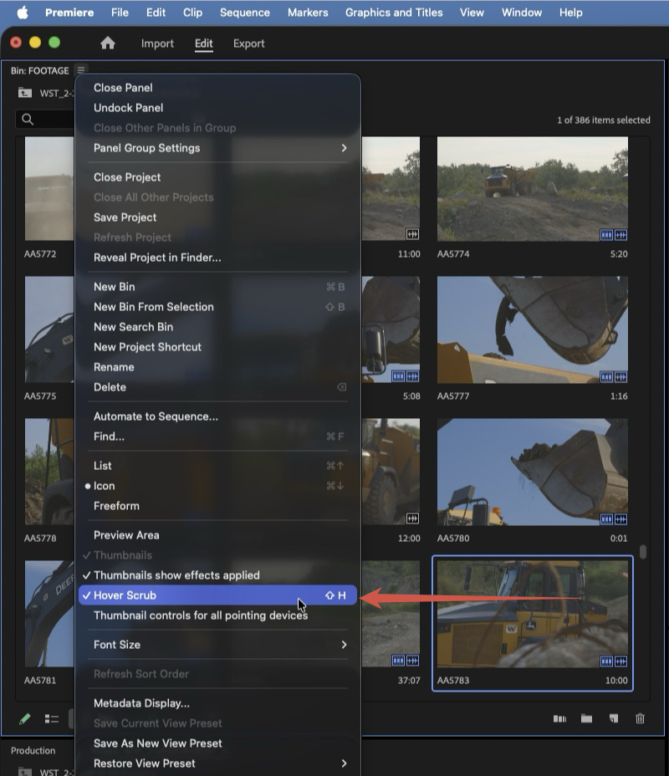Click the waveform audio badge on AA5777 thumbnail

pos(620,377)
